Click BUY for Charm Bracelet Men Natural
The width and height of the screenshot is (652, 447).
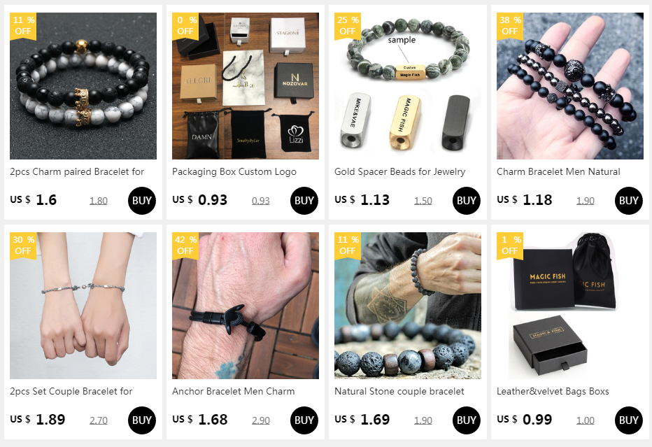point(628,201)
